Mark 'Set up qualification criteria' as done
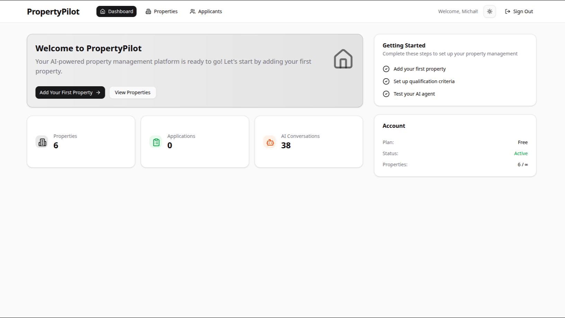The height and width of the screenshot is (318, 565). coord(386,81)
